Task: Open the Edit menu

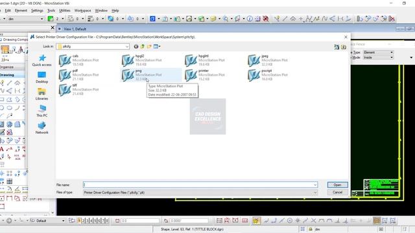Action: [8, 10]
